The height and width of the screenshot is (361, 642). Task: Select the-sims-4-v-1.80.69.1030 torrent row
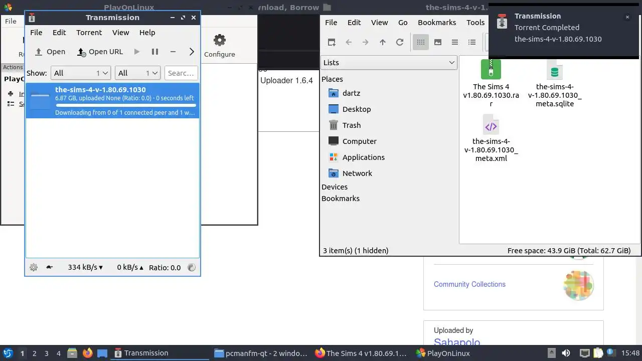coord(112,101)
